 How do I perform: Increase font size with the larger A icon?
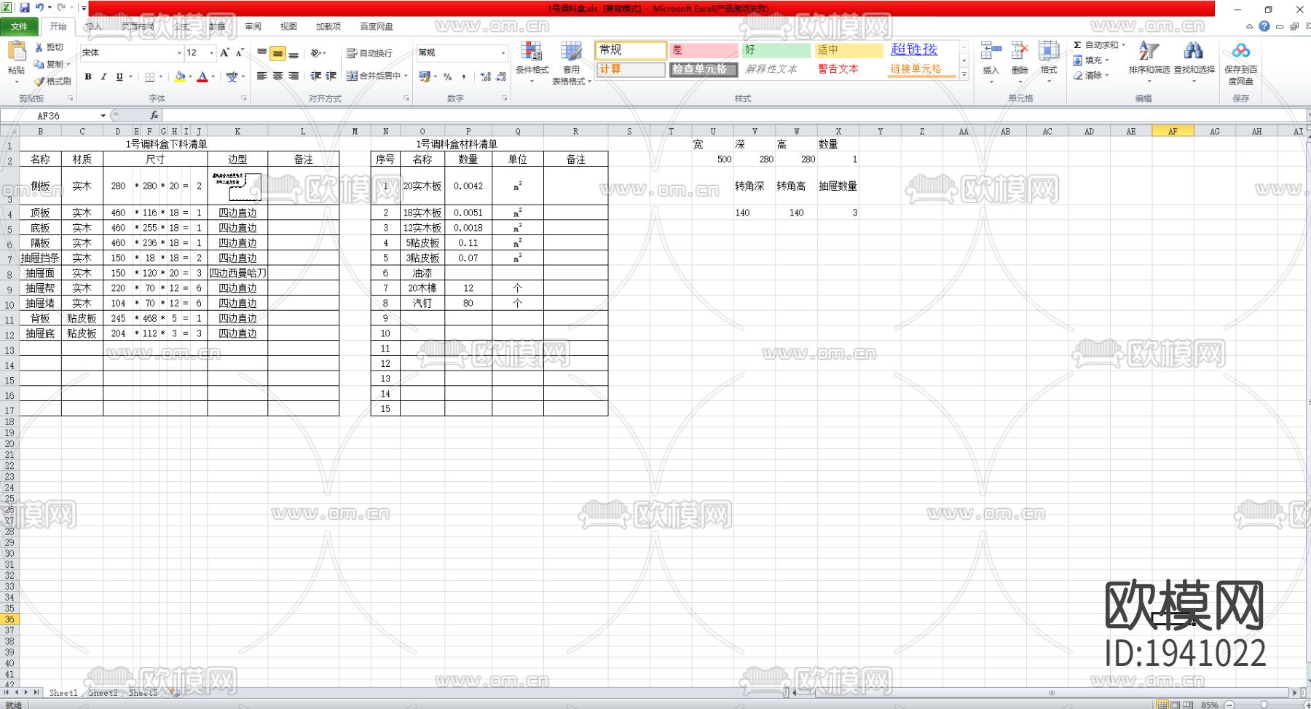(x=224, y=52)
